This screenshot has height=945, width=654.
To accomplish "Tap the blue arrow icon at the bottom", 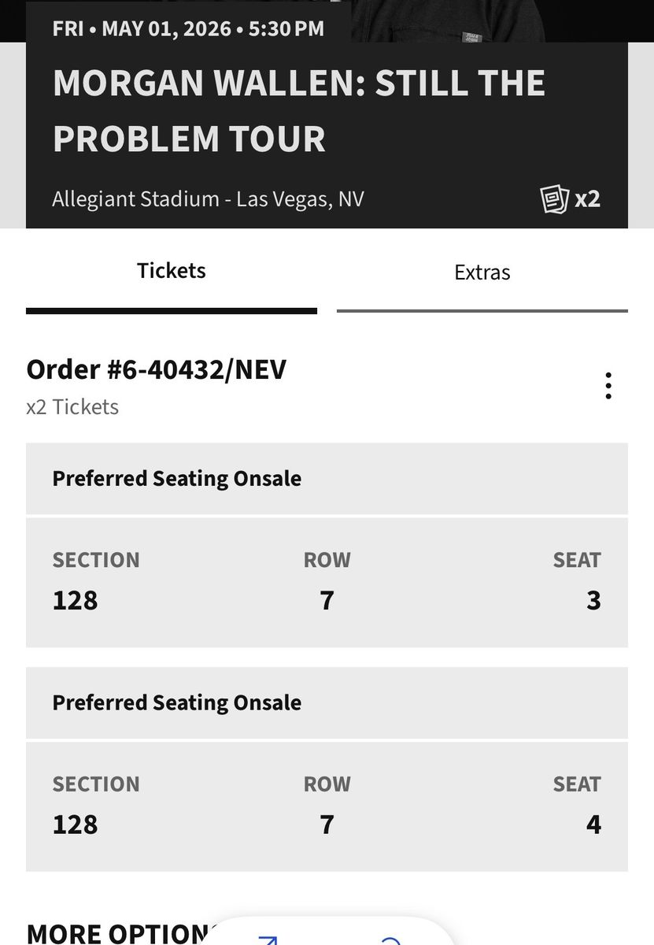I will (268, 939).
